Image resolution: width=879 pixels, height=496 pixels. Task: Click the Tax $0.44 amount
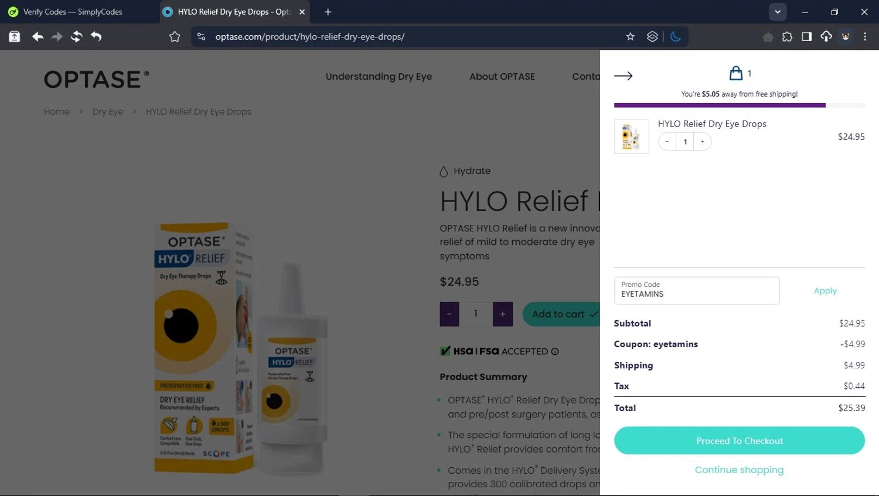pos(854,386)
